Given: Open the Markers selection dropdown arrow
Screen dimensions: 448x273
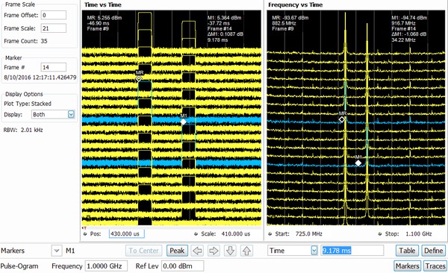Looking at the screenshot, I should point(57,251).
